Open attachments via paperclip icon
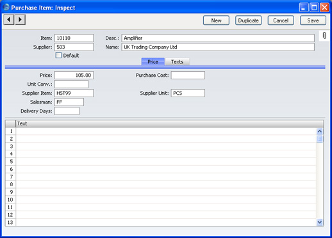The height and width of the screenshot is (238, 332). (324, 36)
